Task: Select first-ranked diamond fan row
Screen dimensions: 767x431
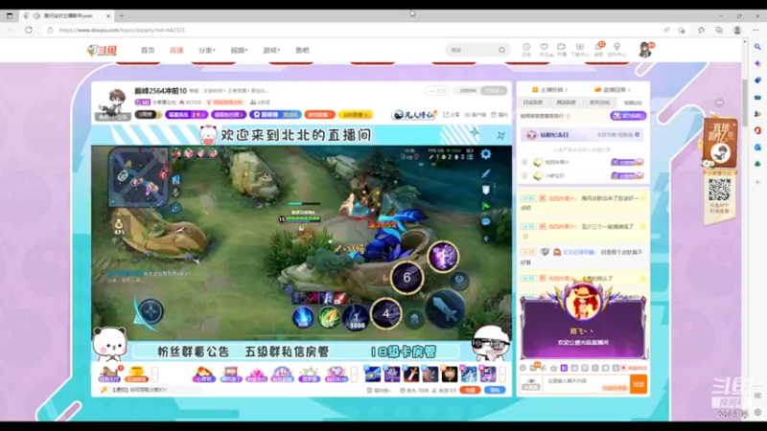Action: 583,162
